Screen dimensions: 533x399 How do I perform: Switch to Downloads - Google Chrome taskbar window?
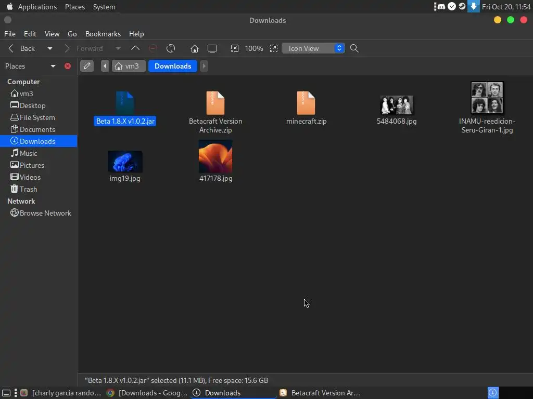147,393
